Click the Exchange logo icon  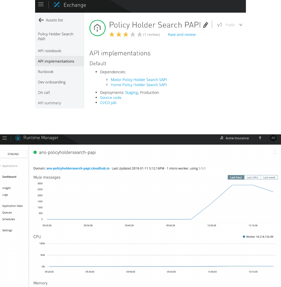tap(57, 5)
